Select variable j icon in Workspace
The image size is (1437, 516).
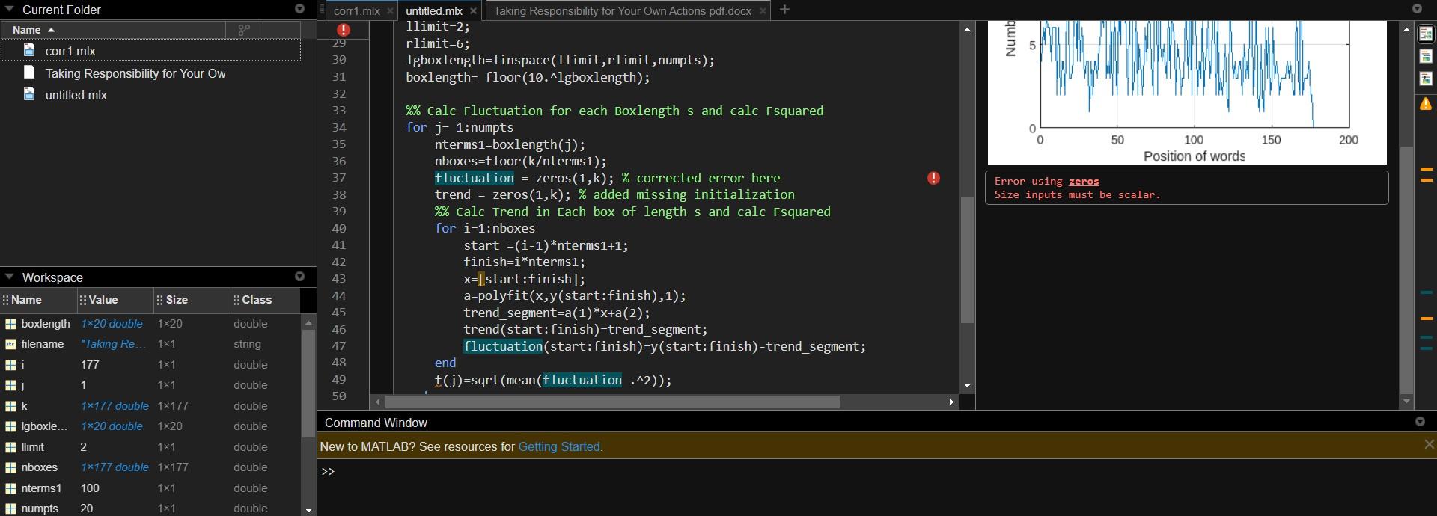pyautogui.click(x=10, y=385)
